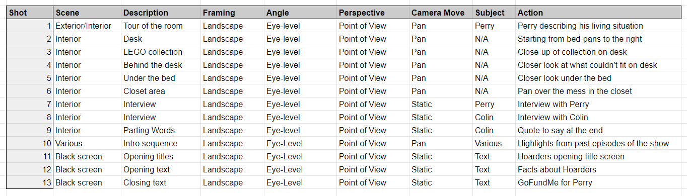Select 'Intro sequence' description cell
Viewport: 687px width, 196px height.
coord(161,144)
